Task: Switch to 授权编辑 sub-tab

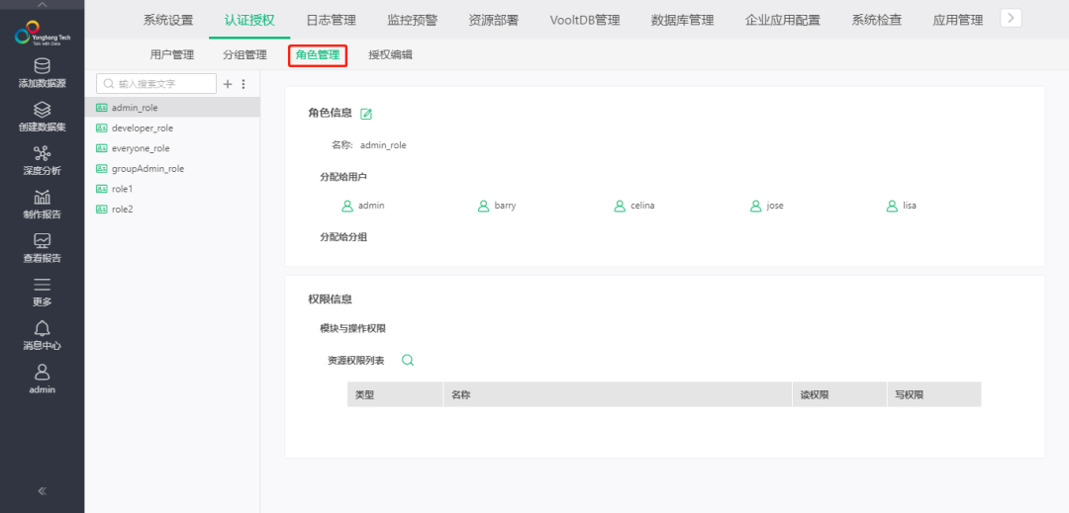Action: (391, 55)
